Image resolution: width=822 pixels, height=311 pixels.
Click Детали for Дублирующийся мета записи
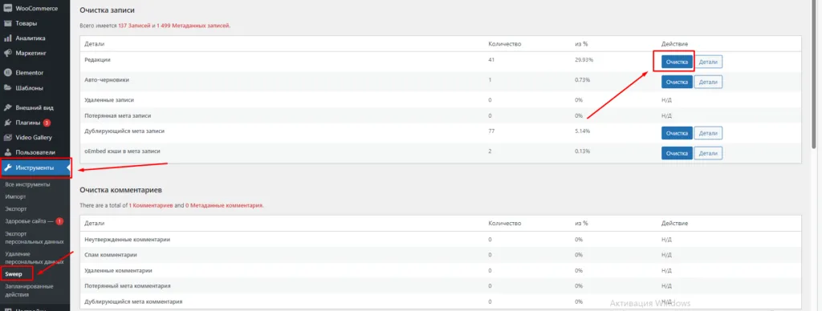pyautogui.click(x=708, y=133)
